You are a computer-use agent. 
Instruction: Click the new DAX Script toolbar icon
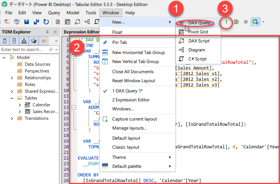[x=77, y=22]
